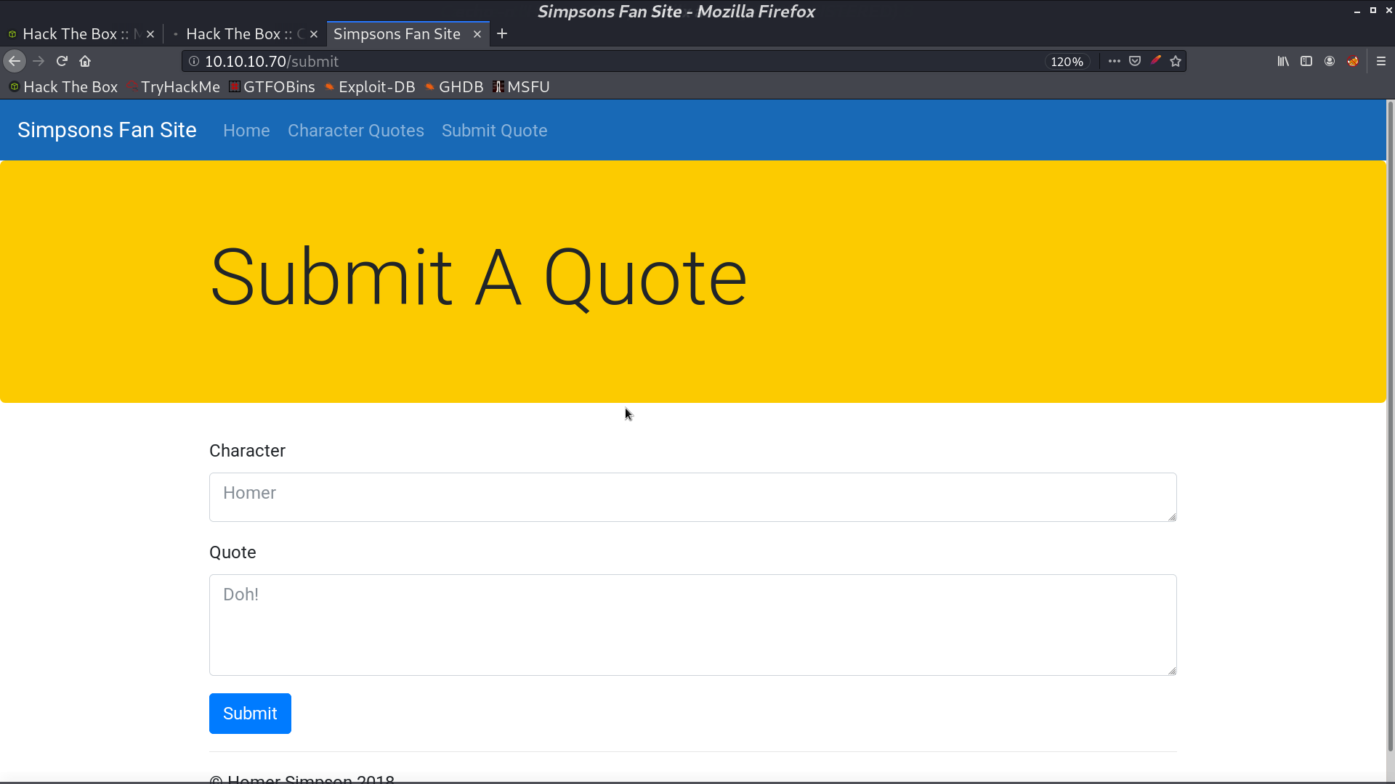Open Exploit-DB bookmark
Image resolution: width=1395 pixels, height=784 pixels.
tap(370, 87)
